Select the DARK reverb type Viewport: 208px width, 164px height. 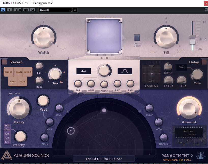point(23,82)
